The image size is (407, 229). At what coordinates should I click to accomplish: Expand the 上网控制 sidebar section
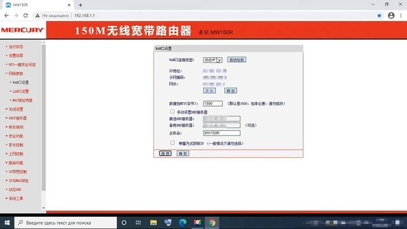coord(15,154)
